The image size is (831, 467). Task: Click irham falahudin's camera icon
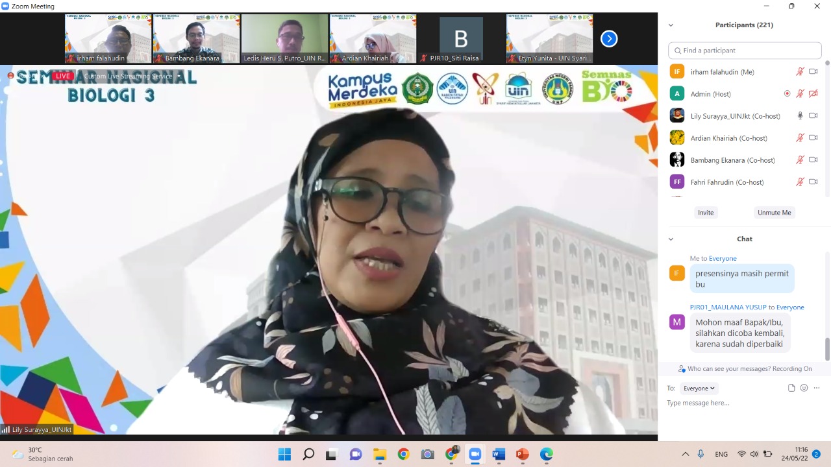pyautogui.click(x=813, y=72)
